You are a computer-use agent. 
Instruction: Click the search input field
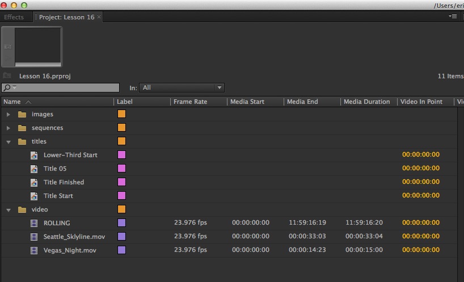(x=60, y=87)
